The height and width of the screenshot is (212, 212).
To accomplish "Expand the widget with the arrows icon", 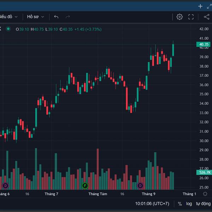I will coord(210,6).
